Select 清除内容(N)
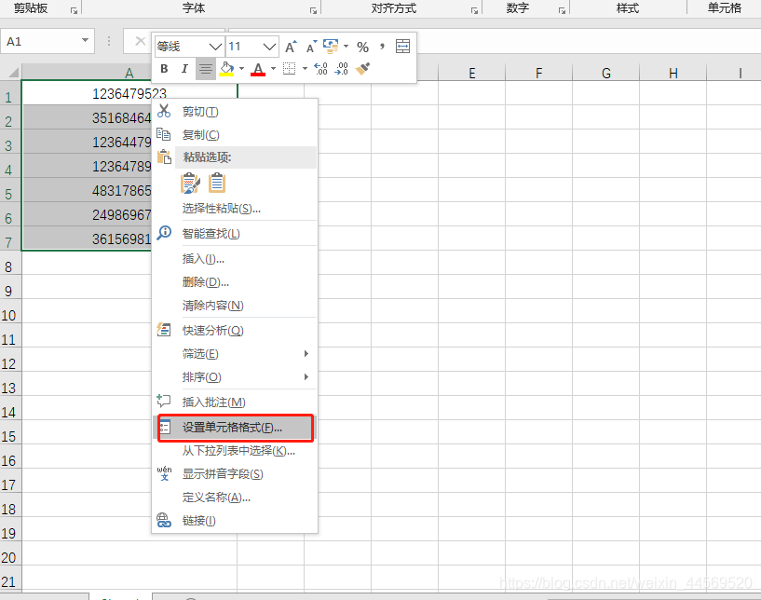The width and height of the screenshot is (761, 600). 235,306
